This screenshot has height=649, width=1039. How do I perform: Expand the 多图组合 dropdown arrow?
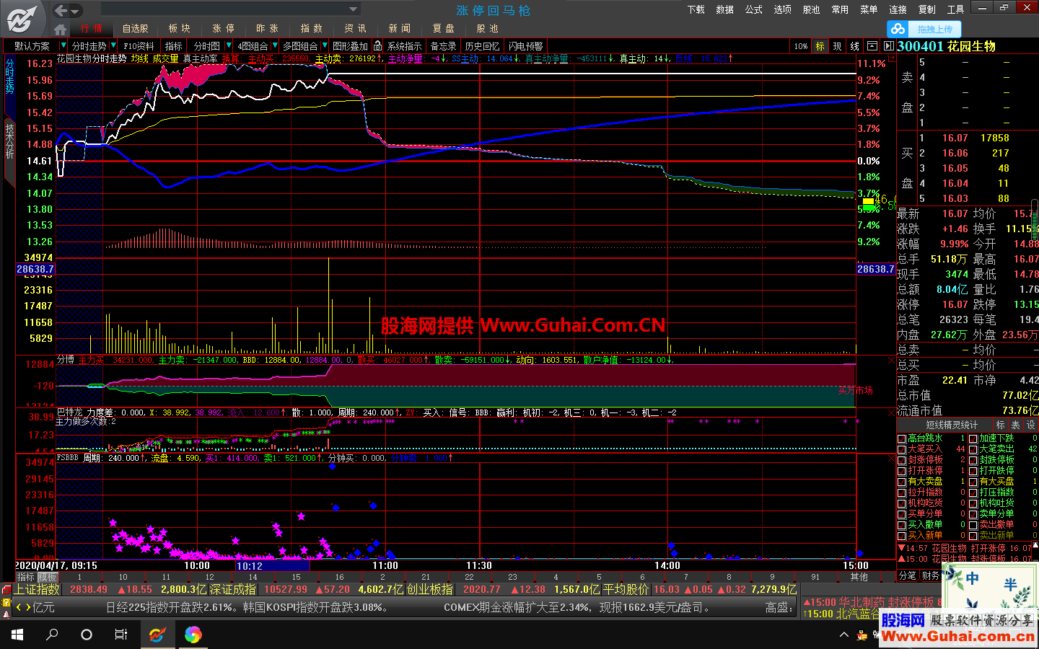click(x=324, y=45)
